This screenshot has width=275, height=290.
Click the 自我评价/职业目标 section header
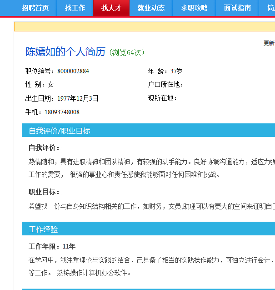click(x=60, y=131)
